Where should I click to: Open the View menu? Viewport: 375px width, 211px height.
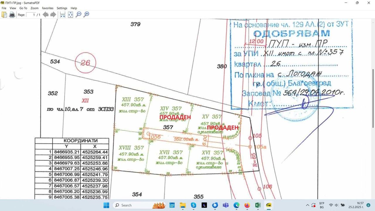coord(13,8)
